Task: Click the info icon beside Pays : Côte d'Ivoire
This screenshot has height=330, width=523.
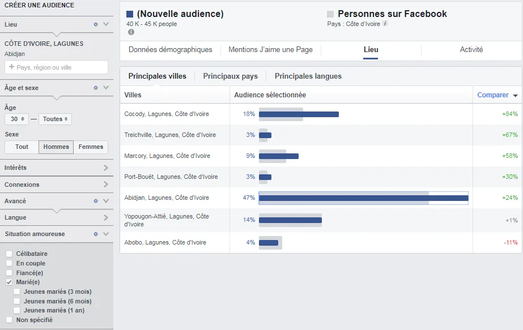Action: coord(385,23)
